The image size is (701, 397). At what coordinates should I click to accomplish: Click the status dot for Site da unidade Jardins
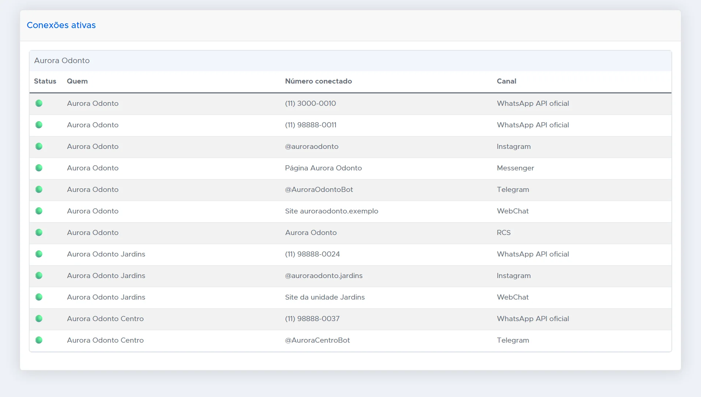pyautogui.click(x=39, y=297)
